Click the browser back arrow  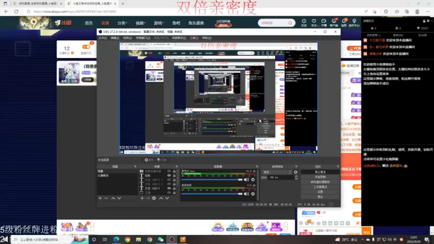[x=6, y=11]
